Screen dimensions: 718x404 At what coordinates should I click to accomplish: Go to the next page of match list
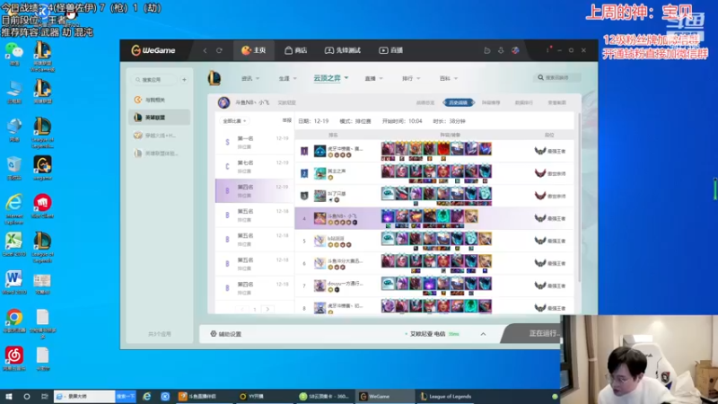267,309
